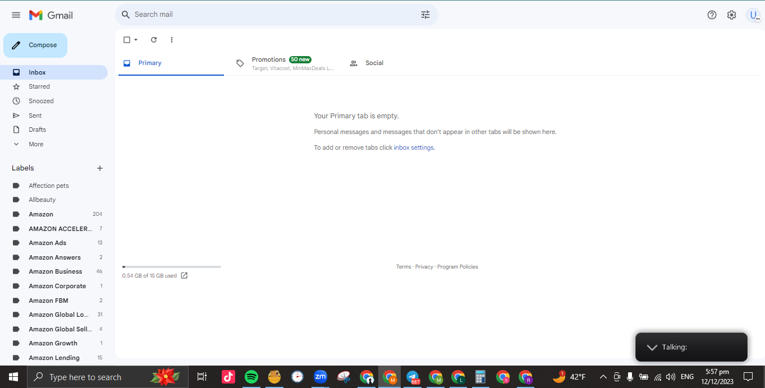Click the search magnifier icon
The width and height of the screenshot is (765, 388).
click(126, 15)
